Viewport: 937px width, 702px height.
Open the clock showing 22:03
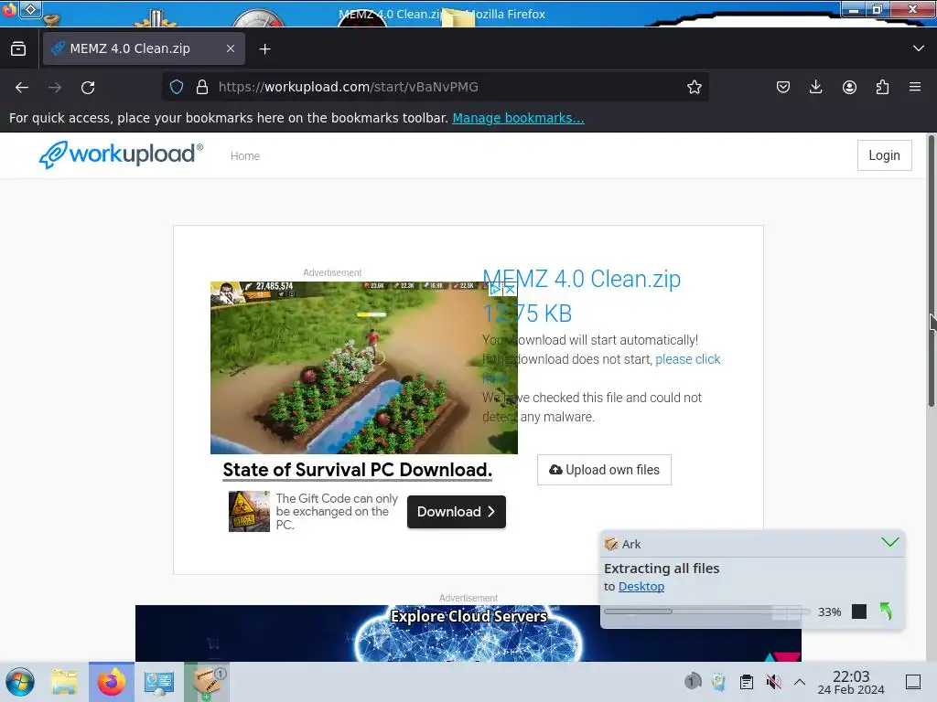tap(851, 682)
